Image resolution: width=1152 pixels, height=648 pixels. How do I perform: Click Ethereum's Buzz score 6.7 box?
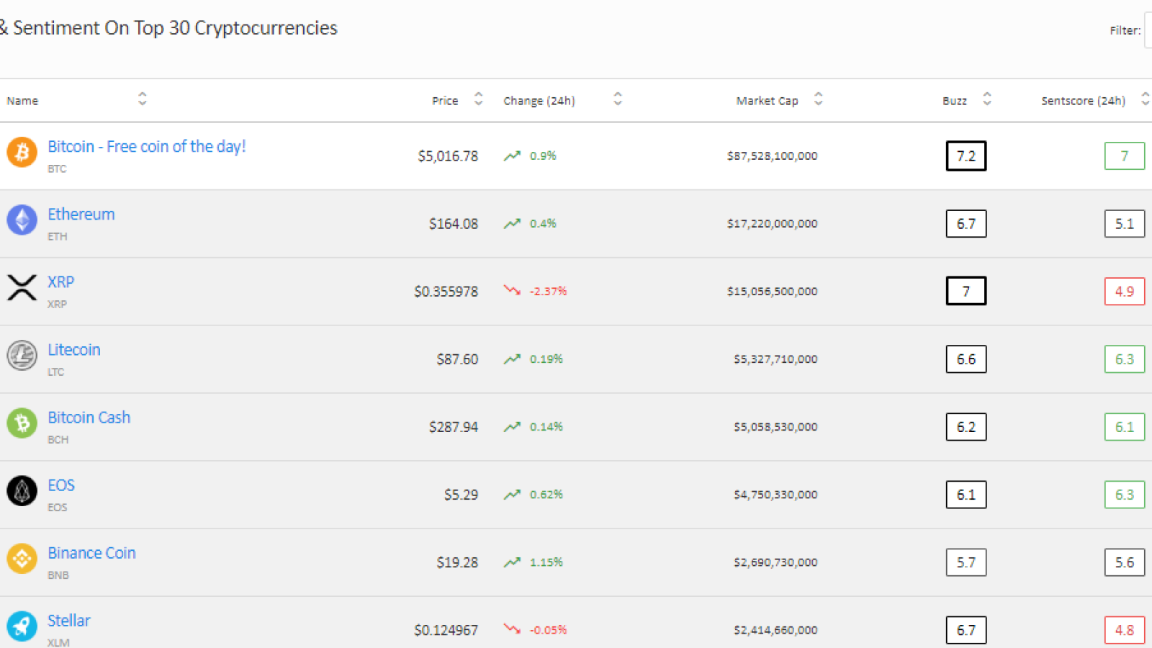966,224
